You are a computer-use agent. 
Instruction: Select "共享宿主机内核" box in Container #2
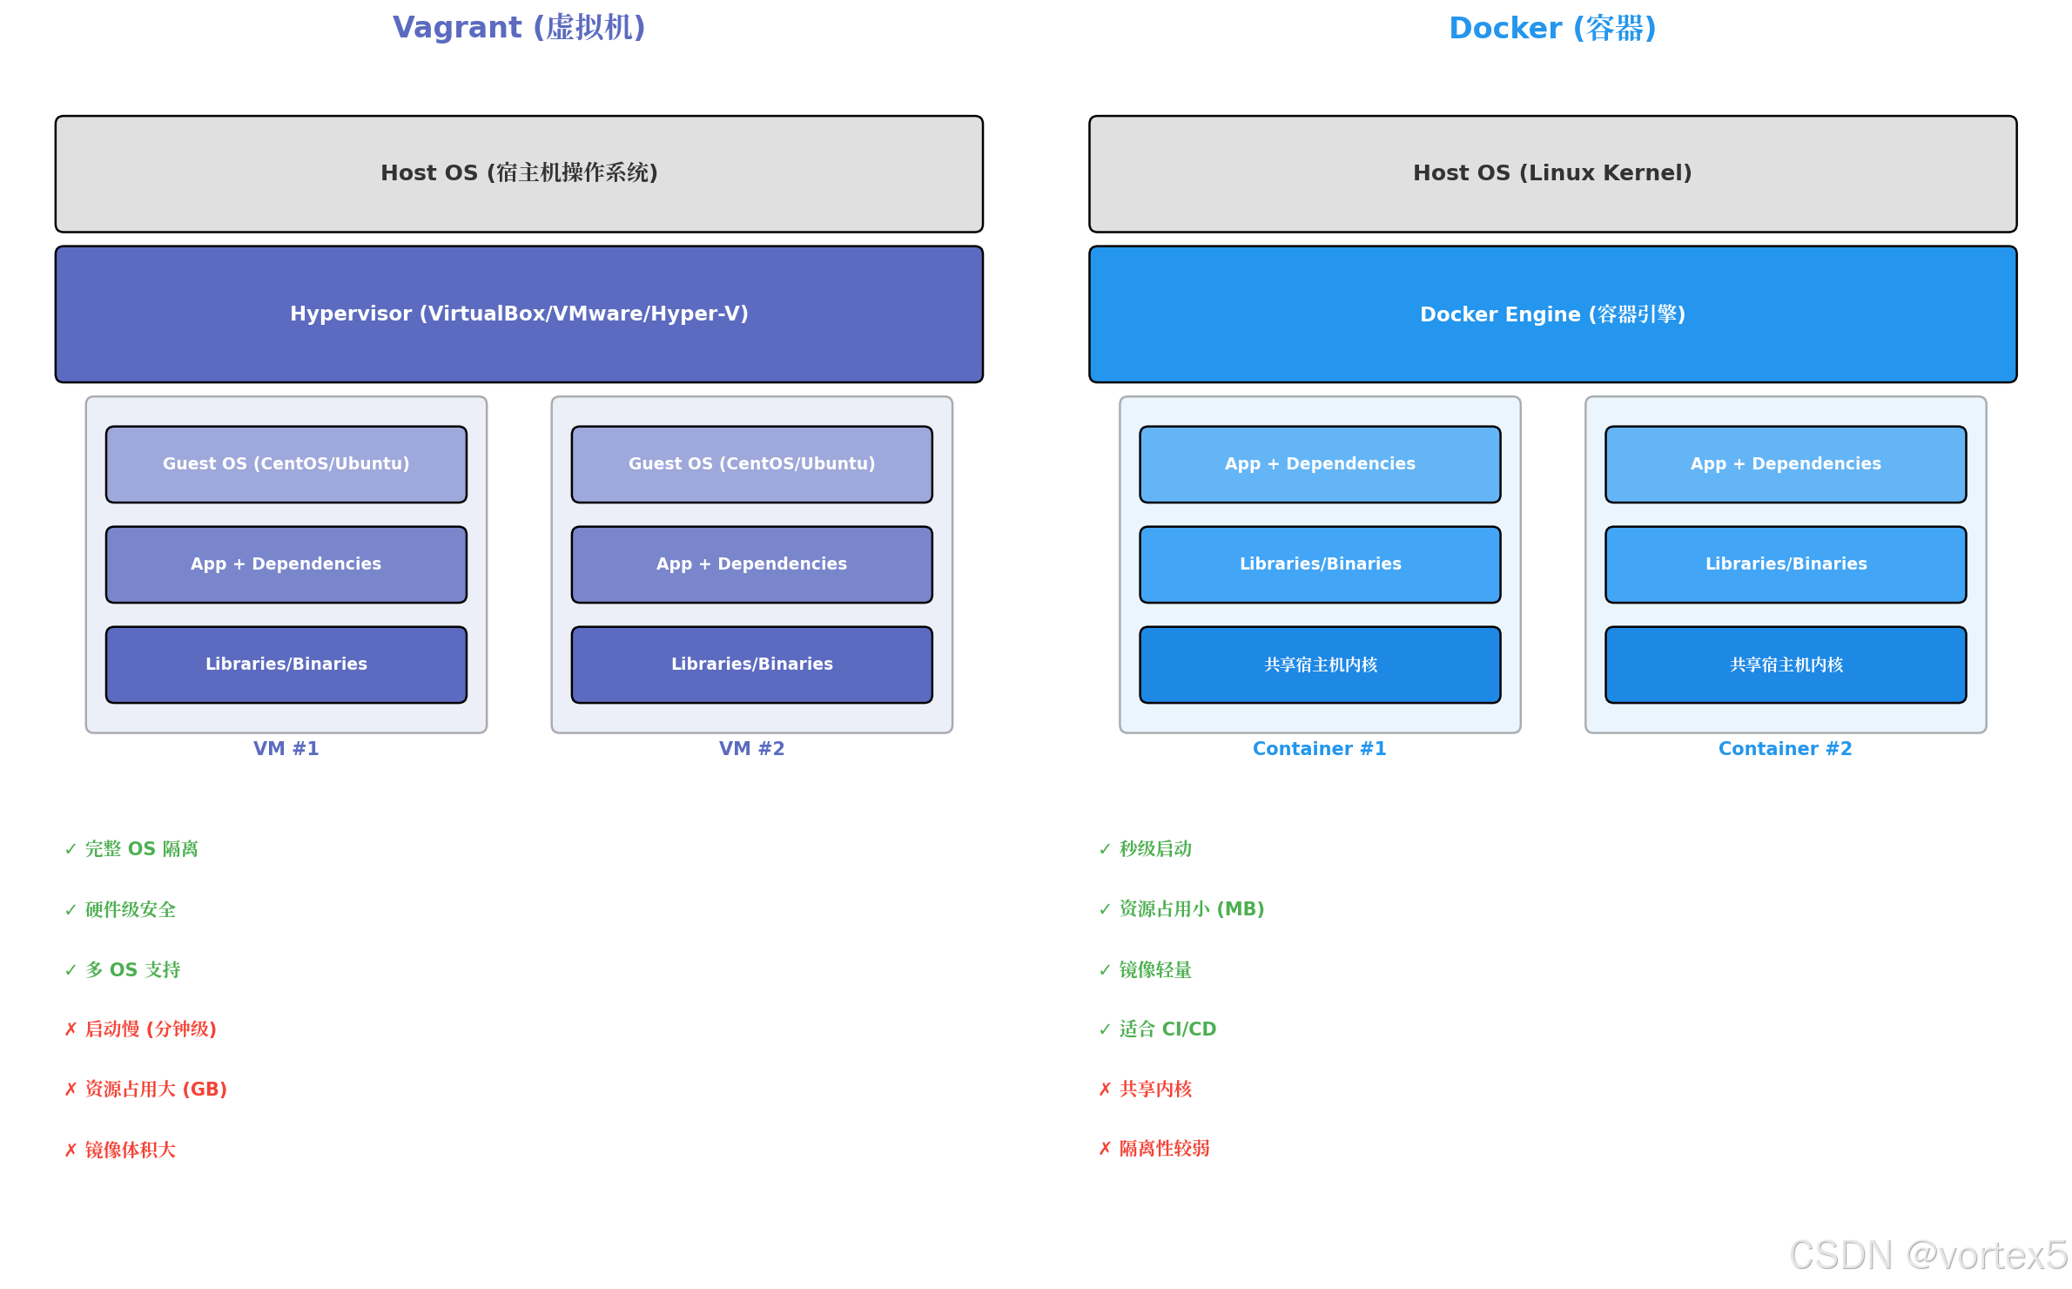click(1786, 665)
